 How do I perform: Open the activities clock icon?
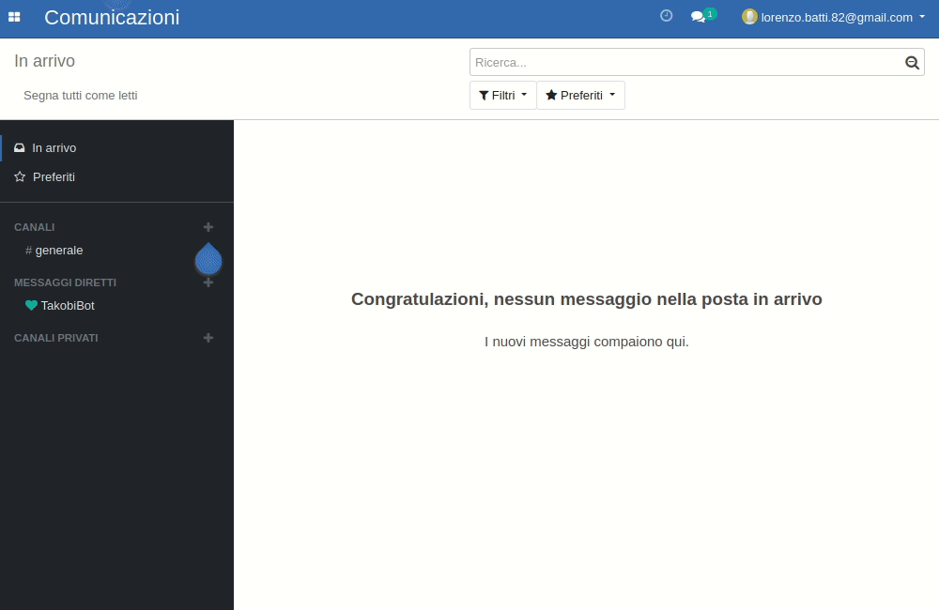coord(666,16)
